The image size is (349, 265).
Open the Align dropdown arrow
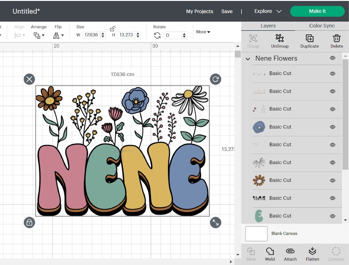pos(24,35)
